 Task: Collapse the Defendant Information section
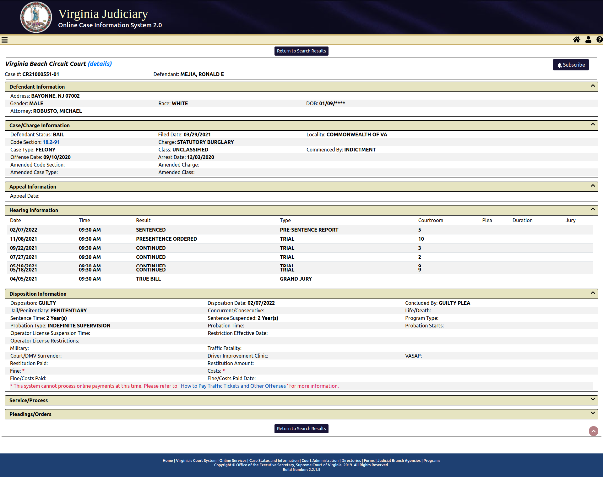pyautogui.click(x=593, y=86)
